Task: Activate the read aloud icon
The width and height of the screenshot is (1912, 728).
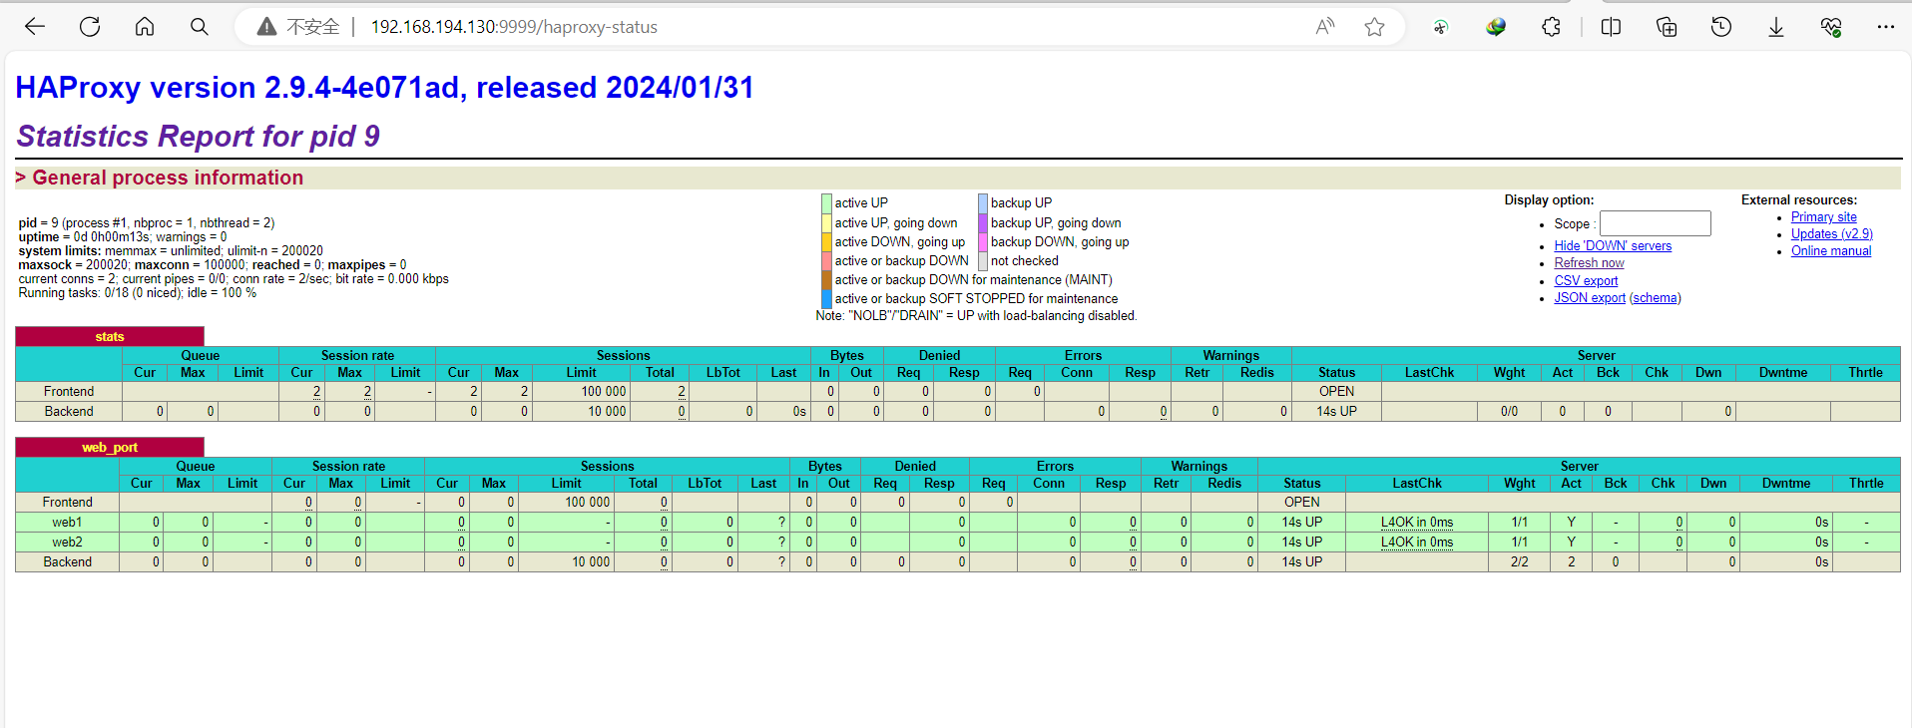Action: coord(1325,27)
